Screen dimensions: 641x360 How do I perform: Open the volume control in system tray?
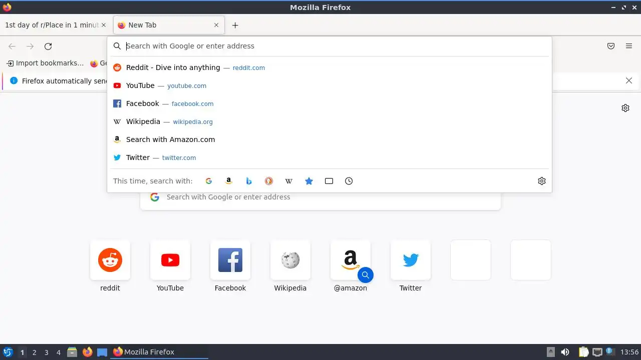565,352
